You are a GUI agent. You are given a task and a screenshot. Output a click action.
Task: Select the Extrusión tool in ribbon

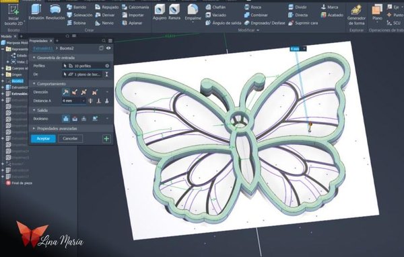(x=36, y=12)
